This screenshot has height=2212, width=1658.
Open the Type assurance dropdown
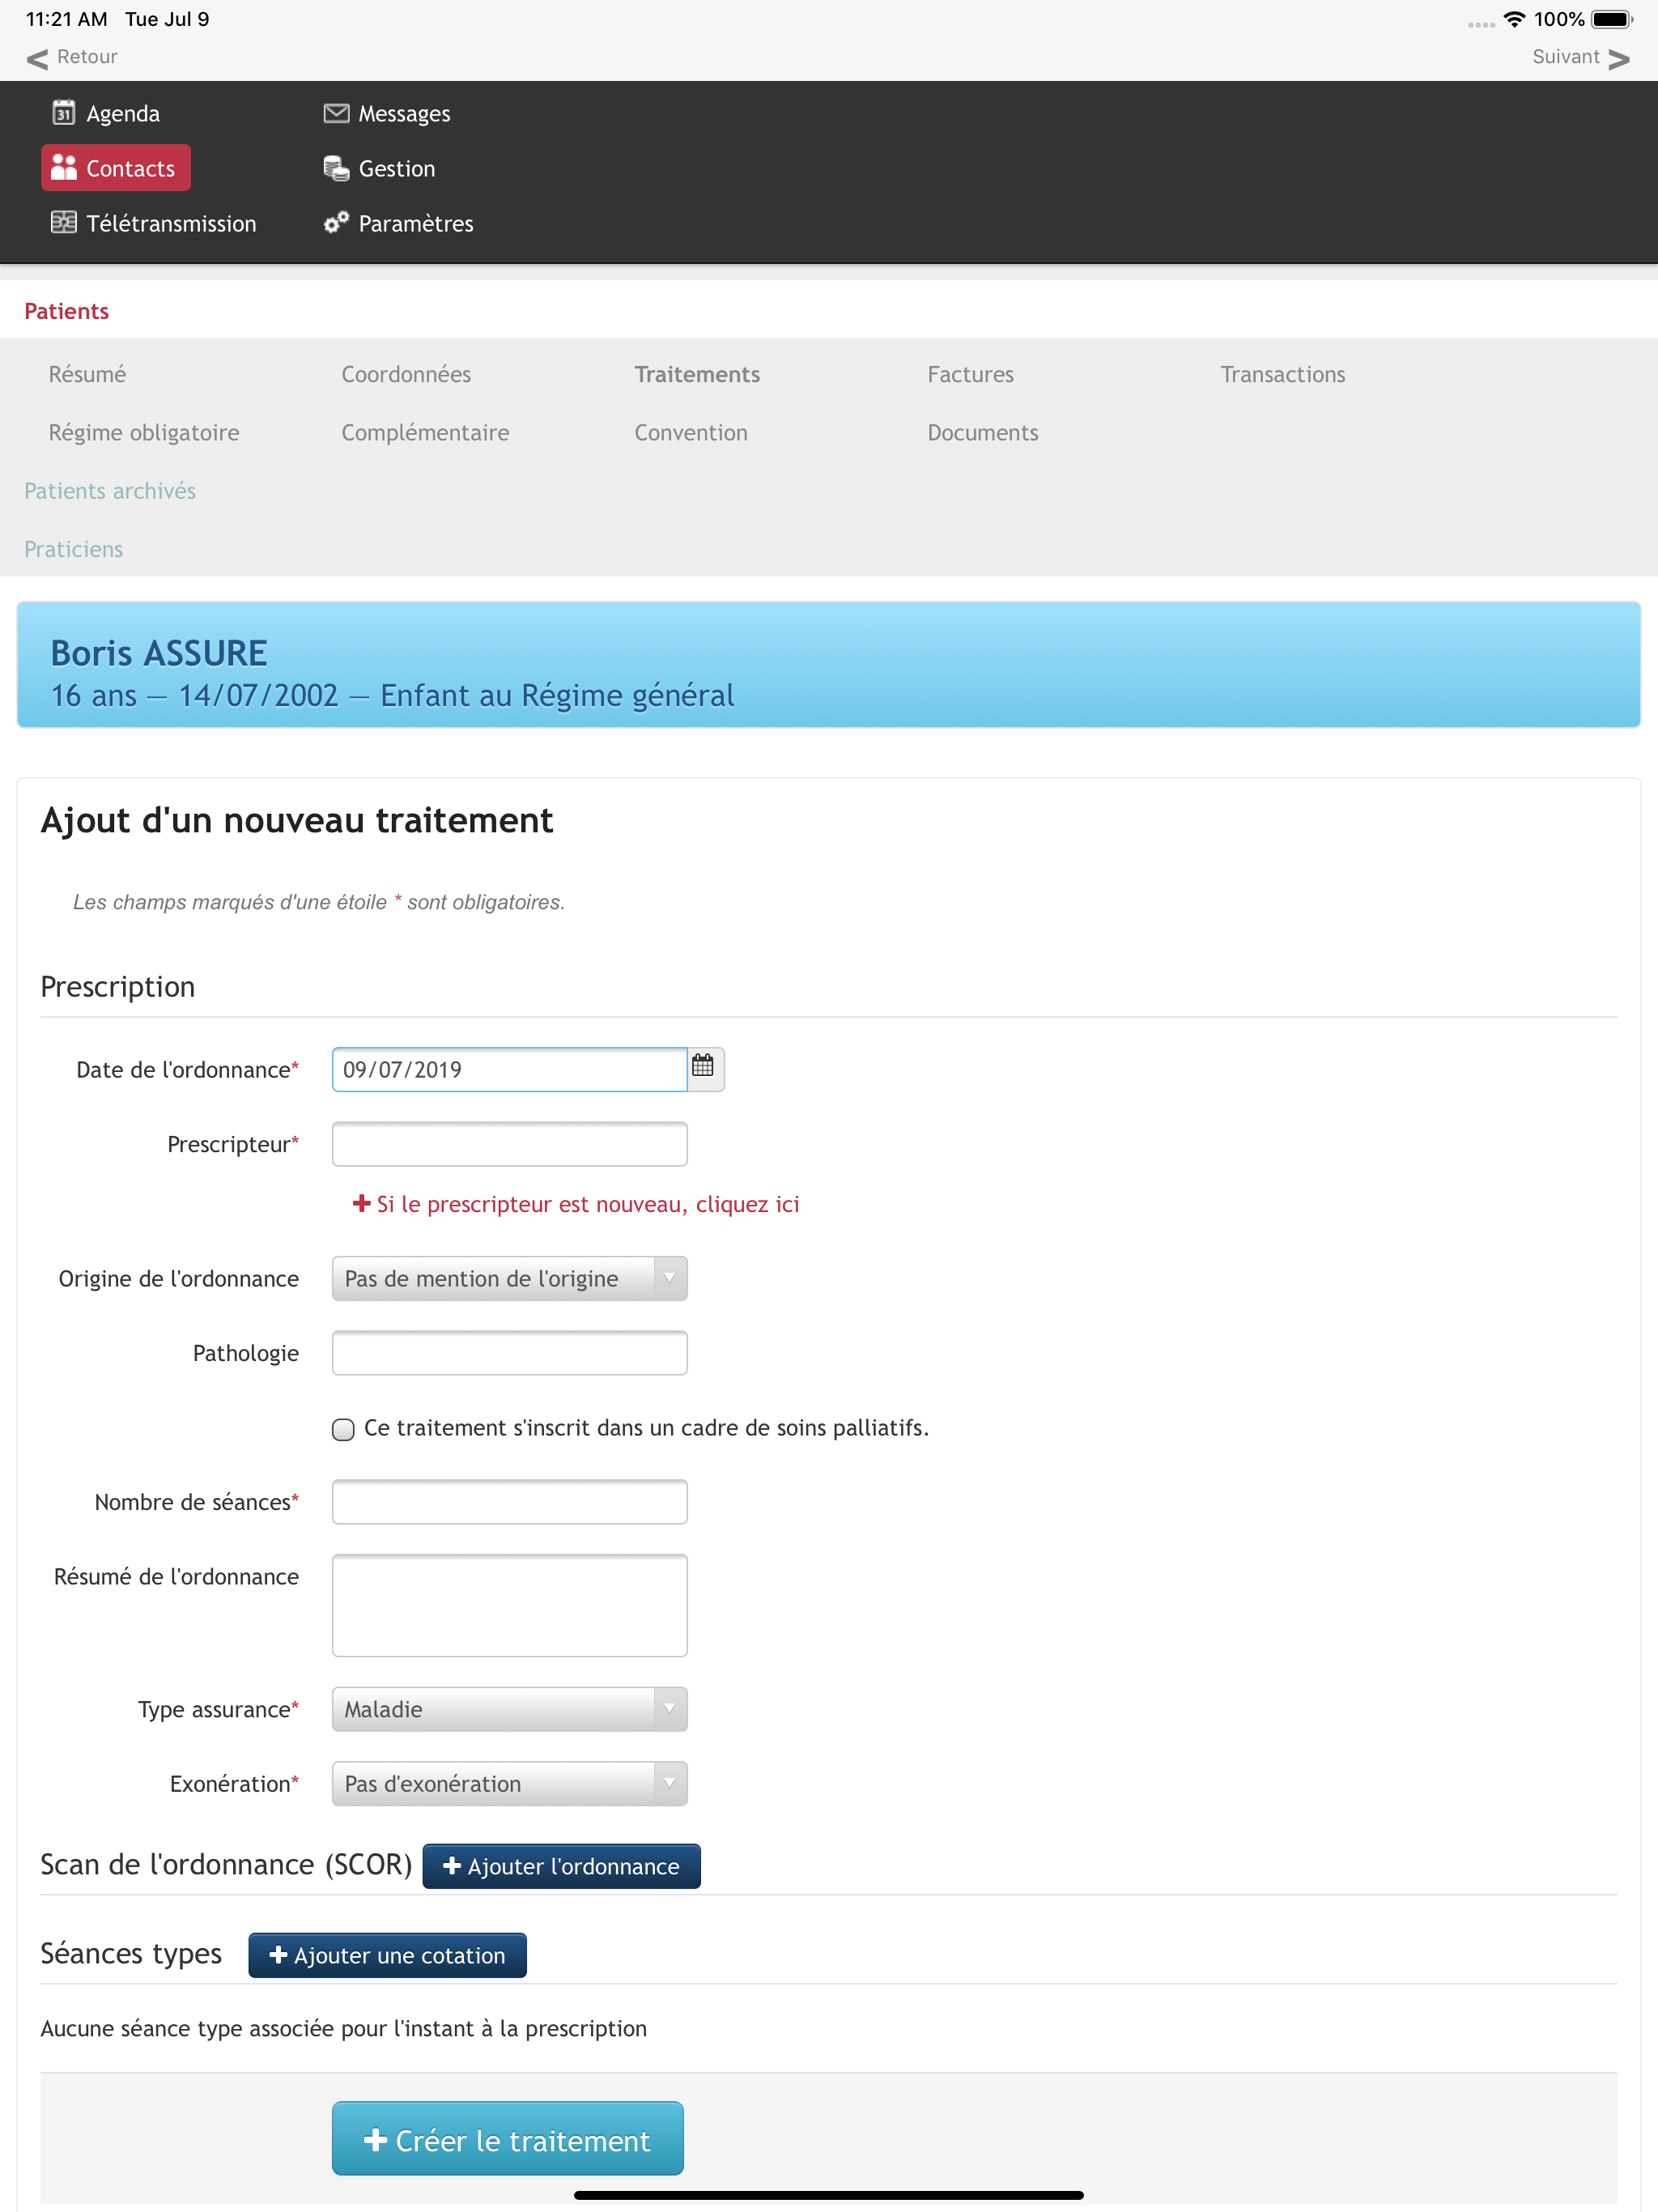pos(509,1709)
